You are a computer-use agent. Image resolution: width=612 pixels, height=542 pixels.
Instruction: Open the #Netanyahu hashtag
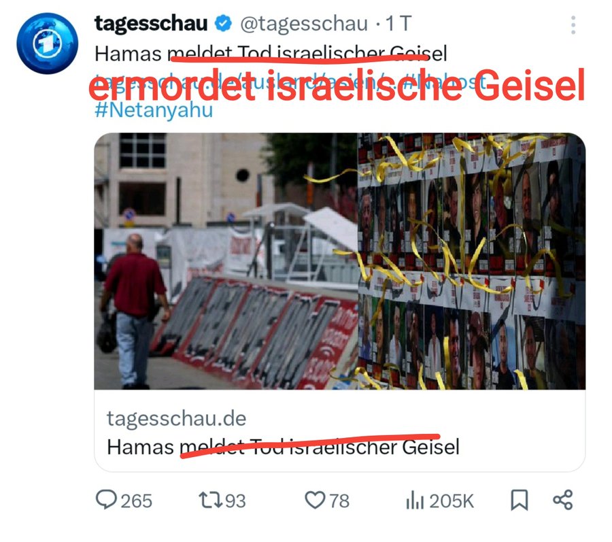pos(154,110)
